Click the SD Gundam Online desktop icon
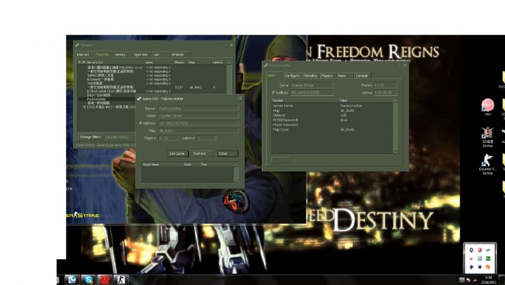Viewport: 505px width, 285px height. 487,137
